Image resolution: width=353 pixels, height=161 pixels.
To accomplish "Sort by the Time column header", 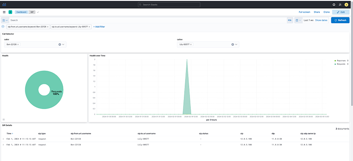I will [10, 134].
